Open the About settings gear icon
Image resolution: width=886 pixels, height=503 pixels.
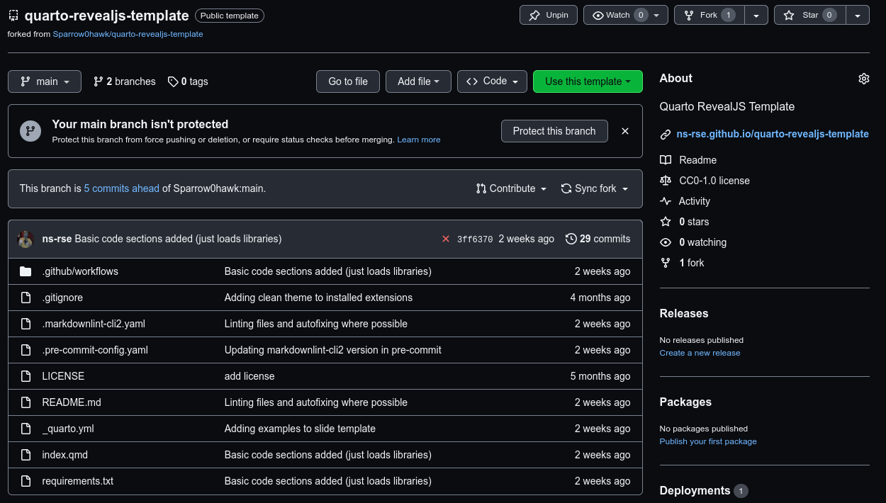point(863,79)
